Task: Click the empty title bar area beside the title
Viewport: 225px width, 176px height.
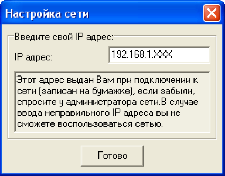Action: tap(145, 14)
